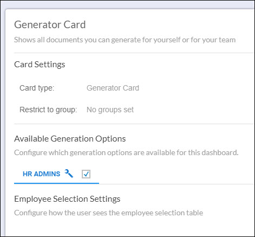Toggle the HR ADMINS checkbox
Screen dimensions: 255x237
[x=86, y=174]
